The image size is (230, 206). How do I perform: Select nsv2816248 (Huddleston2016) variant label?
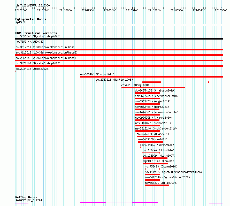156,128
